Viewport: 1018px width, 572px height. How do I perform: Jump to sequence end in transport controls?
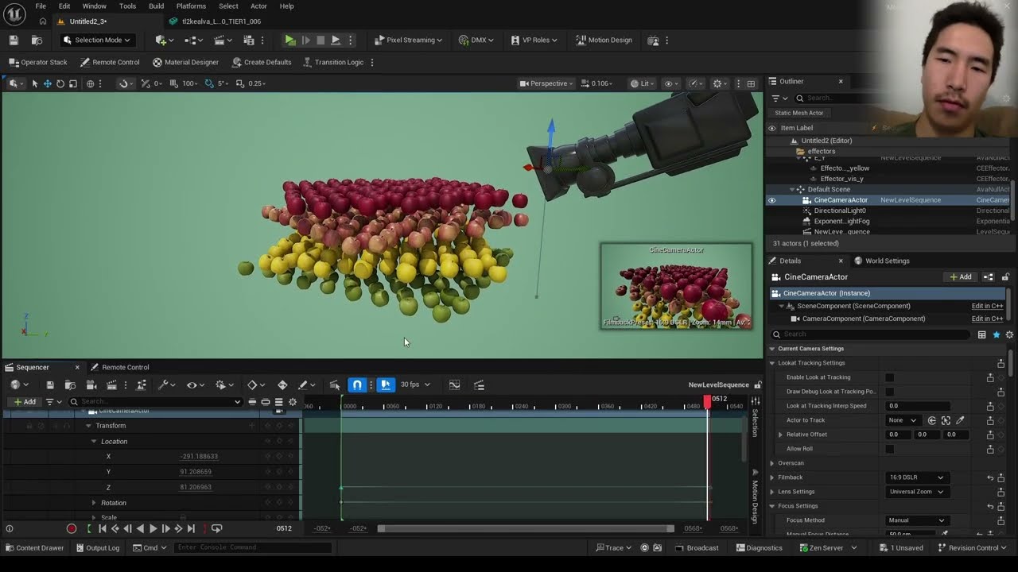pyautogui.click(x=191, y=528)
